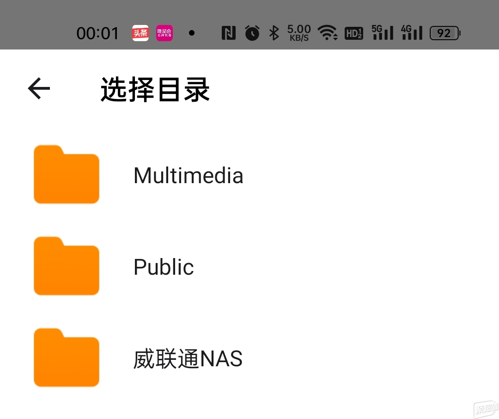Viewport: 499px width, 419px height.
Task: Tap the 唯品会 notification icon
Action: [x=164, y=33]
